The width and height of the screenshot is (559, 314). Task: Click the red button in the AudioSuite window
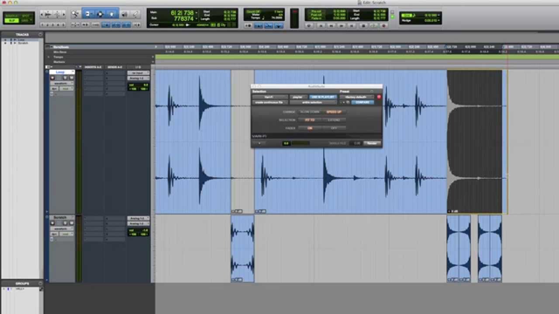point(379,96)
